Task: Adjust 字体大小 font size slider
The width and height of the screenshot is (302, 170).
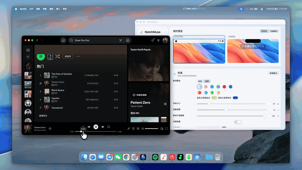Action: pyautogui.click(x=232, y=104)
